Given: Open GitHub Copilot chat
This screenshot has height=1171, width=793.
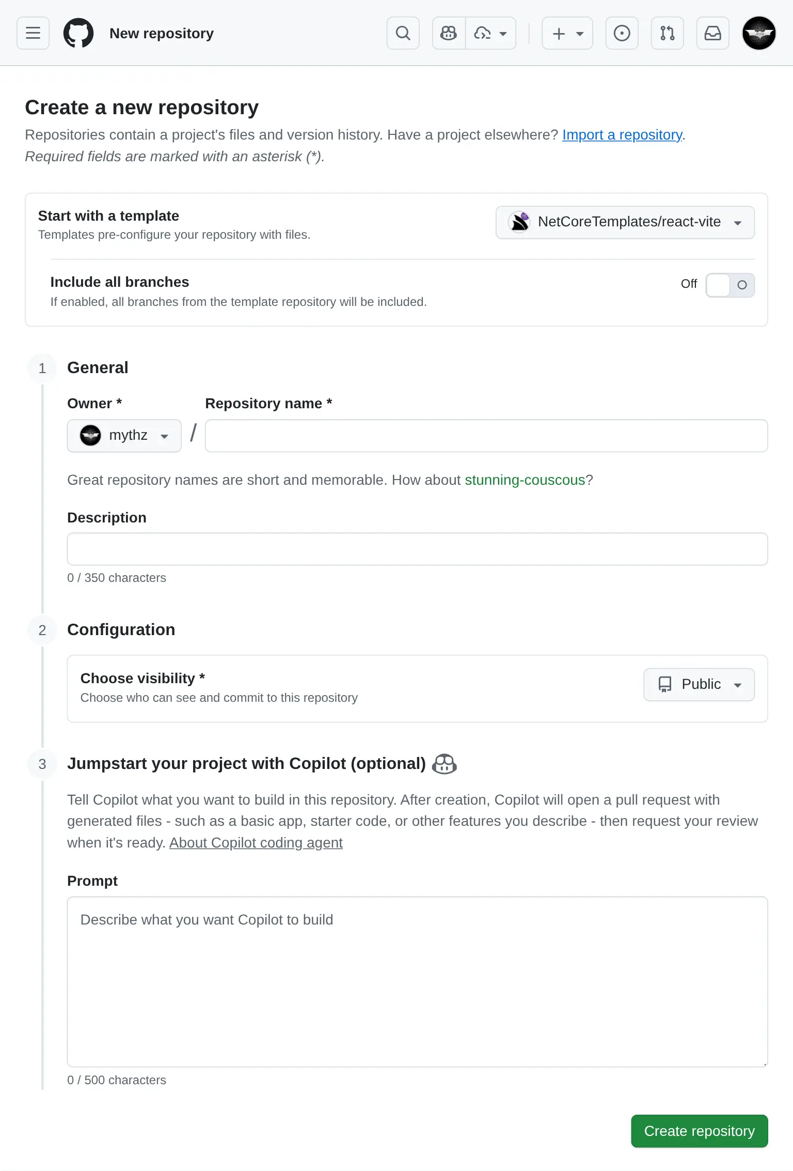Looking at the screenshot, I should (447, 33).
